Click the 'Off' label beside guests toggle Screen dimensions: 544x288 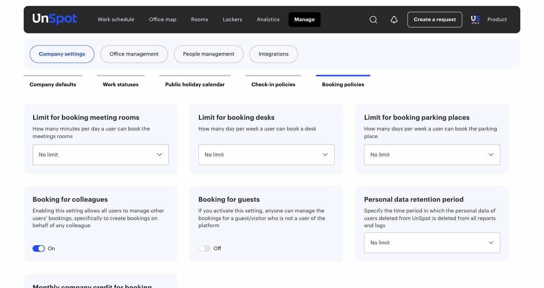point(217,248)
